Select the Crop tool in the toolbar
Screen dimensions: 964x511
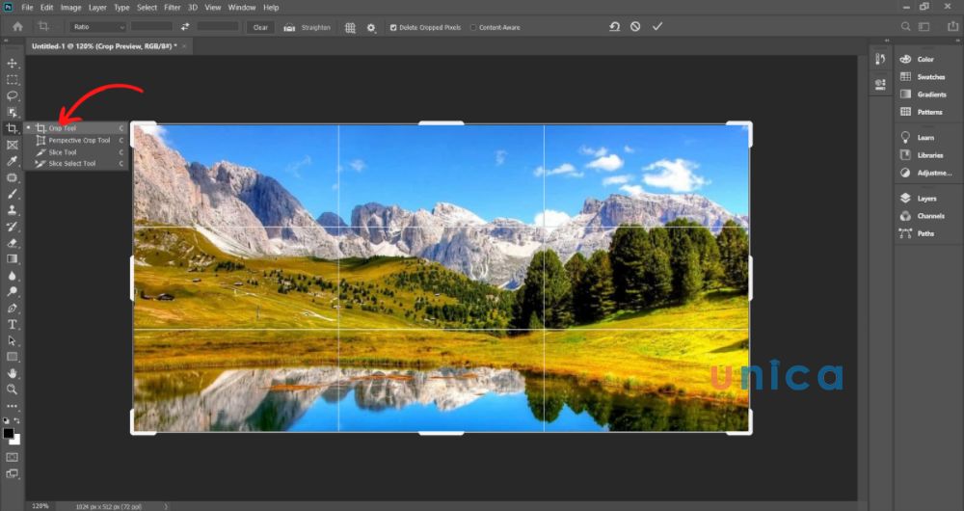[12, 128]
